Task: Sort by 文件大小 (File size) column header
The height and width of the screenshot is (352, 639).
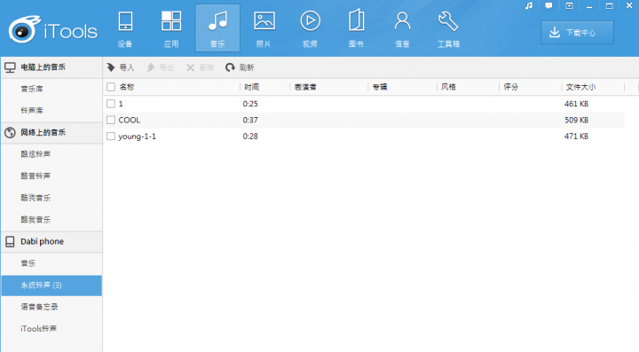Action: (x=580, y=87)
